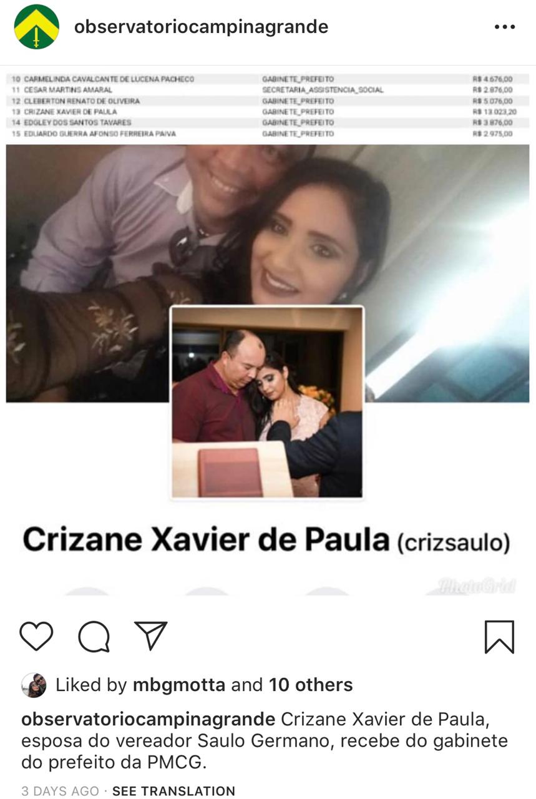The image size is (536, 799).
Task: Tap the heart like icon
Action: (x=36, y=637)
